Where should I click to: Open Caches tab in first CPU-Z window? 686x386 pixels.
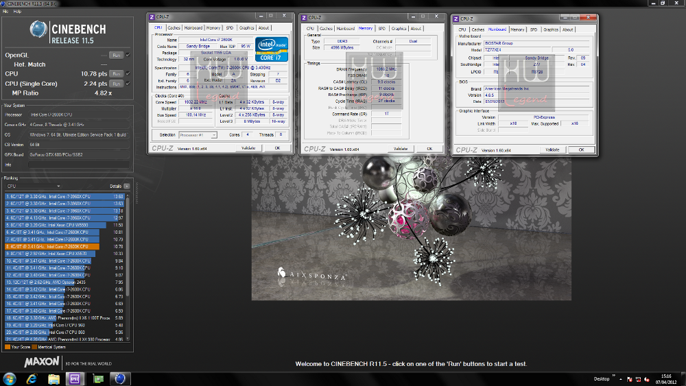click(x=174, y=28)
